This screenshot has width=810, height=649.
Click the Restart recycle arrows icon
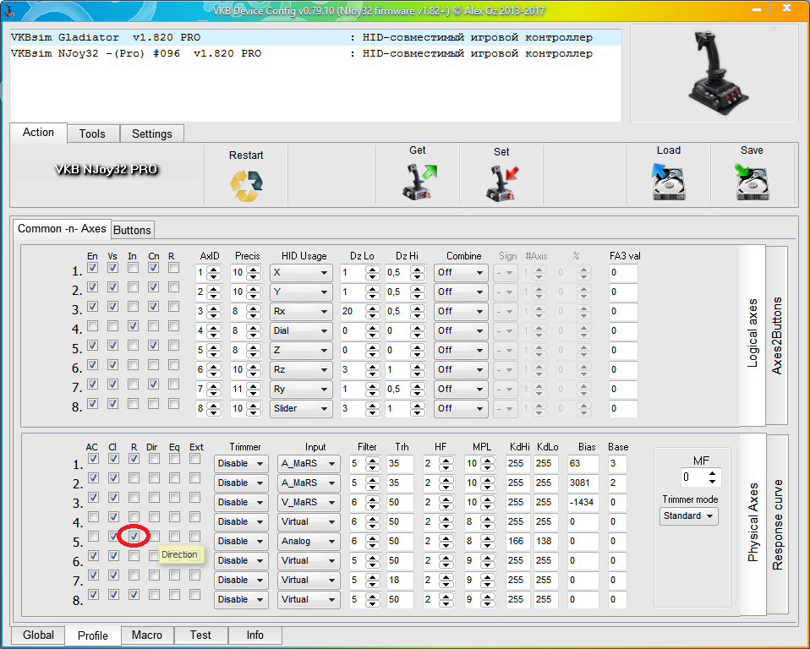click(246, 183)
